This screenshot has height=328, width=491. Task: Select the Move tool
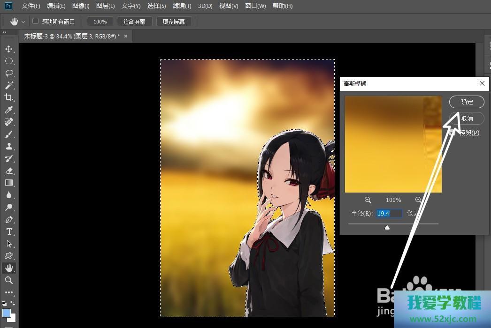tap(8, 49)
